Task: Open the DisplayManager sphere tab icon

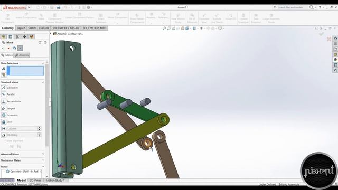Action: [32, 36]
